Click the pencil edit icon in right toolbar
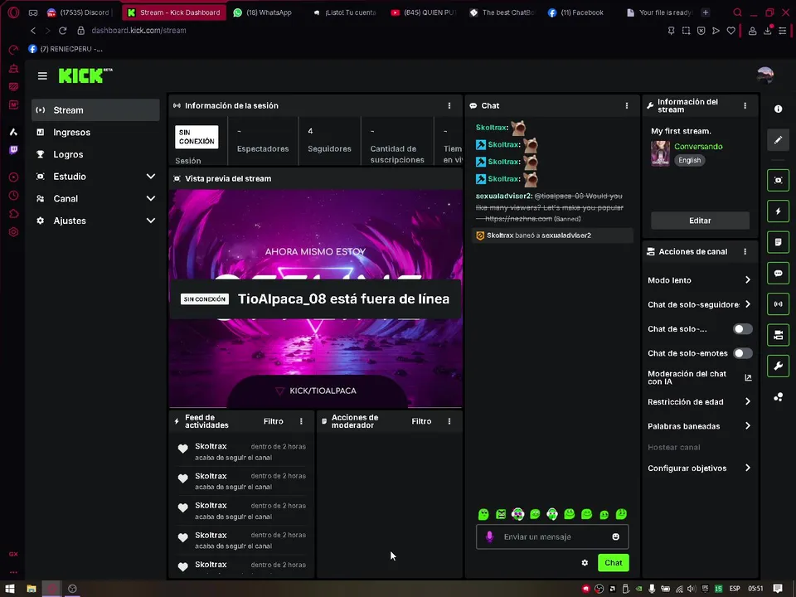This screenshot has height=597, width=796. pyautogui.click(x=778, y=139)
